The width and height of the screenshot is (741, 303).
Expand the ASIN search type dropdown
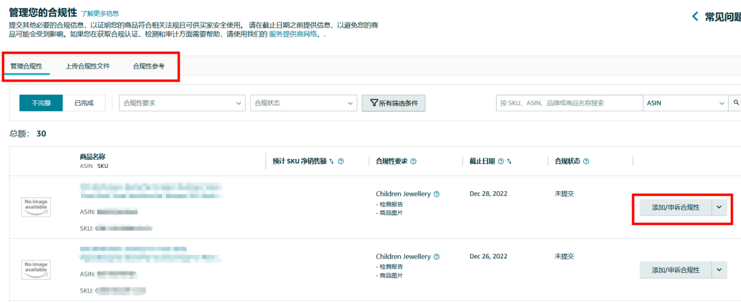tap(685, 103)
